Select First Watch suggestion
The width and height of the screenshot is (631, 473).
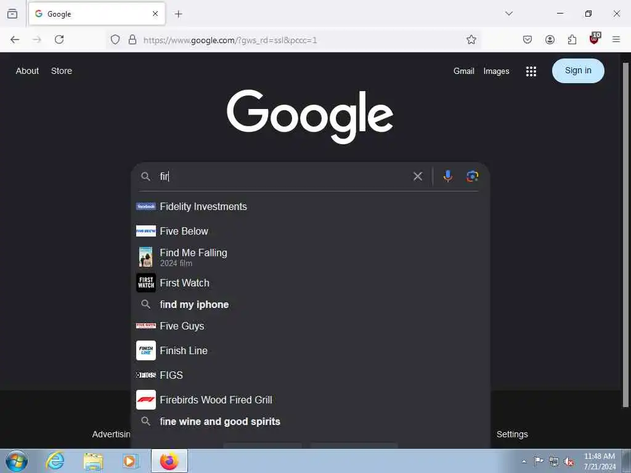[310, 283]
